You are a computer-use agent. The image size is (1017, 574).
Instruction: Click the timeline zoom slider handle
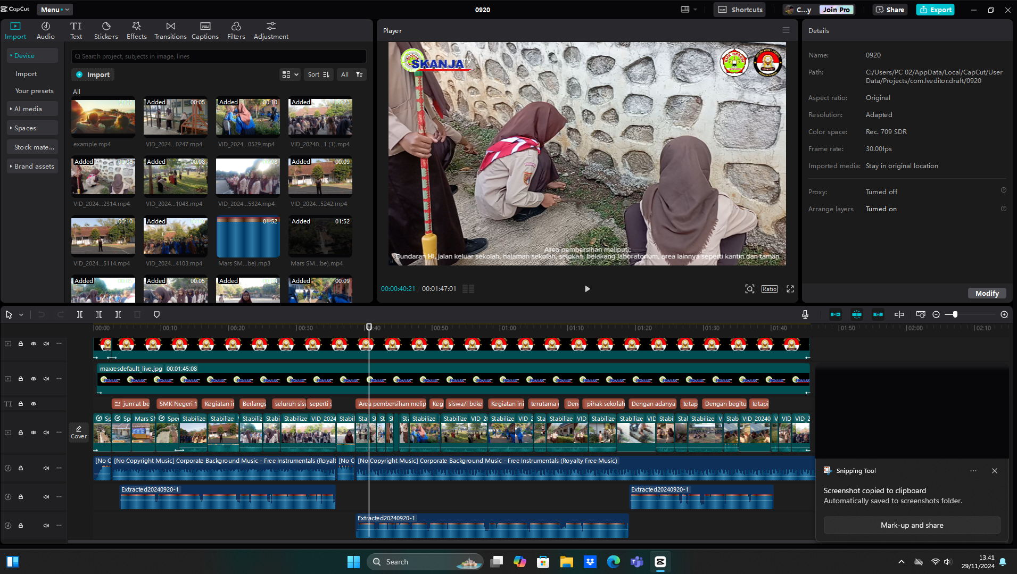tap(955, 314)
